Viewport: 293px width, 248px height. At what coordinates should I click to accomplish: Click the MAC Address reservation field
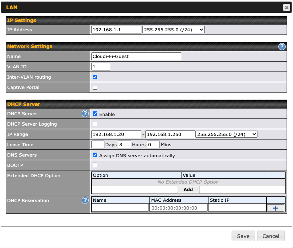[x=178, y=207]
